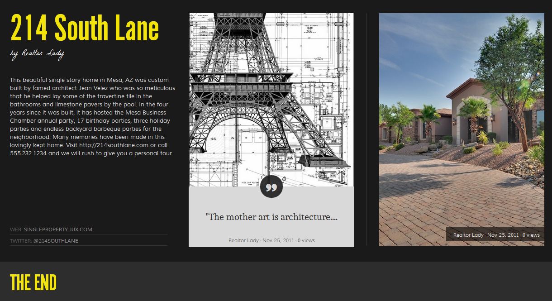Image resolution: width=552 pixels, height=301 pixels.
Task: Click the "WEB:" label in sidebar
Action: 16,229
